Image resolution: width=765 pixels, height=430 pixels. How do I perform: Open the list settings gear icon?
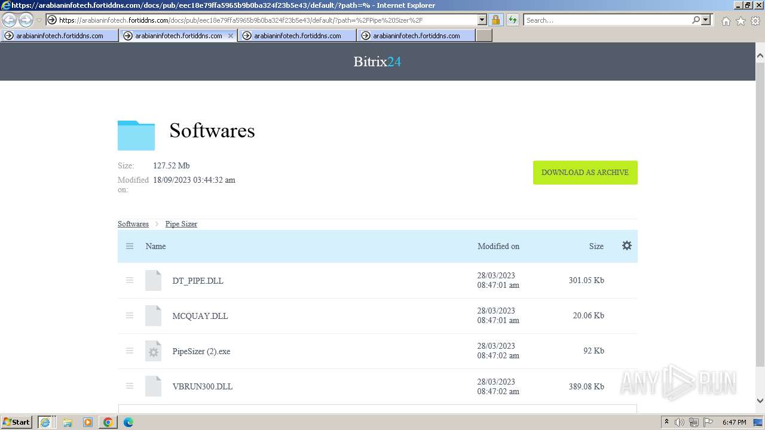tap(627, 245)
